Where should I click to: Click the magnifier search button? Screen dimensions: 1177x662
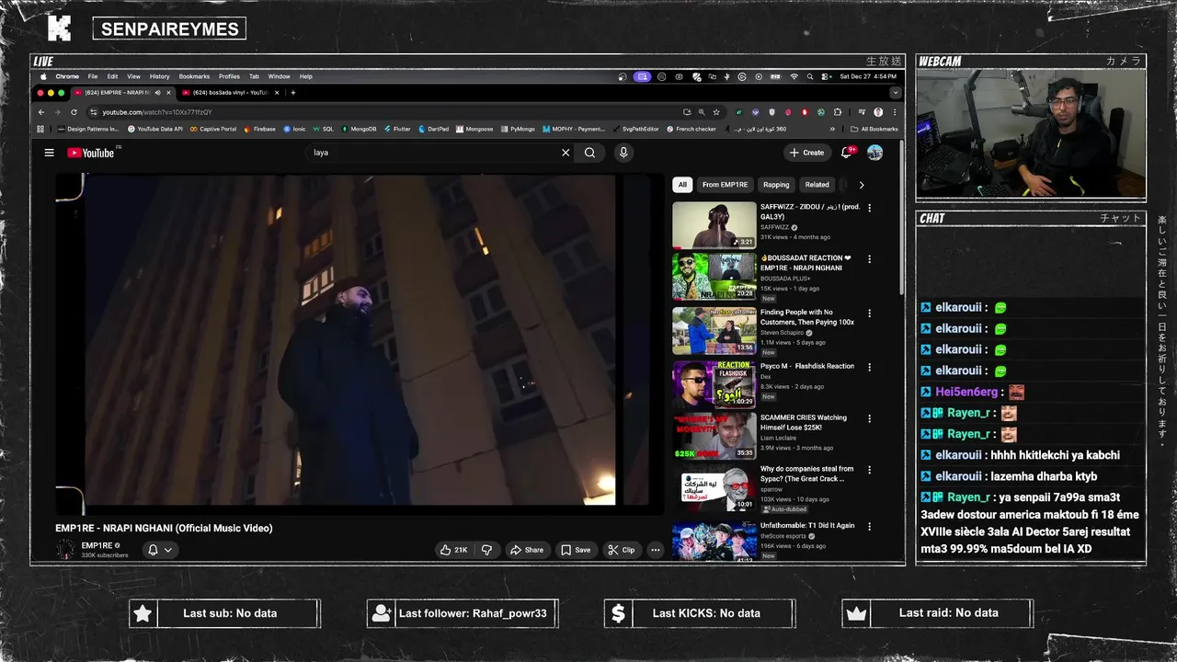589,153
